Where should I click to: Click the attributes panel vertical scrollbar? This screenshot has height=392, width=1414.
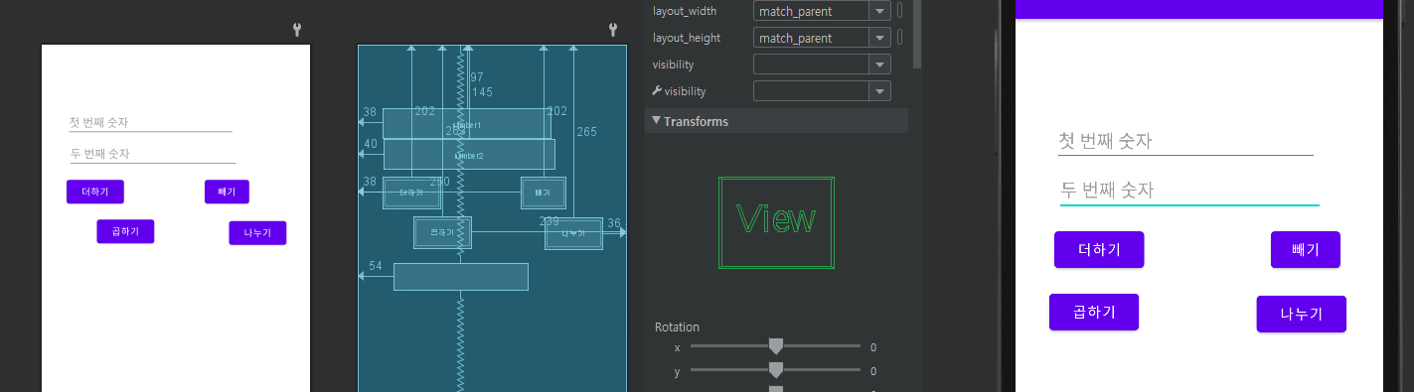917,34
